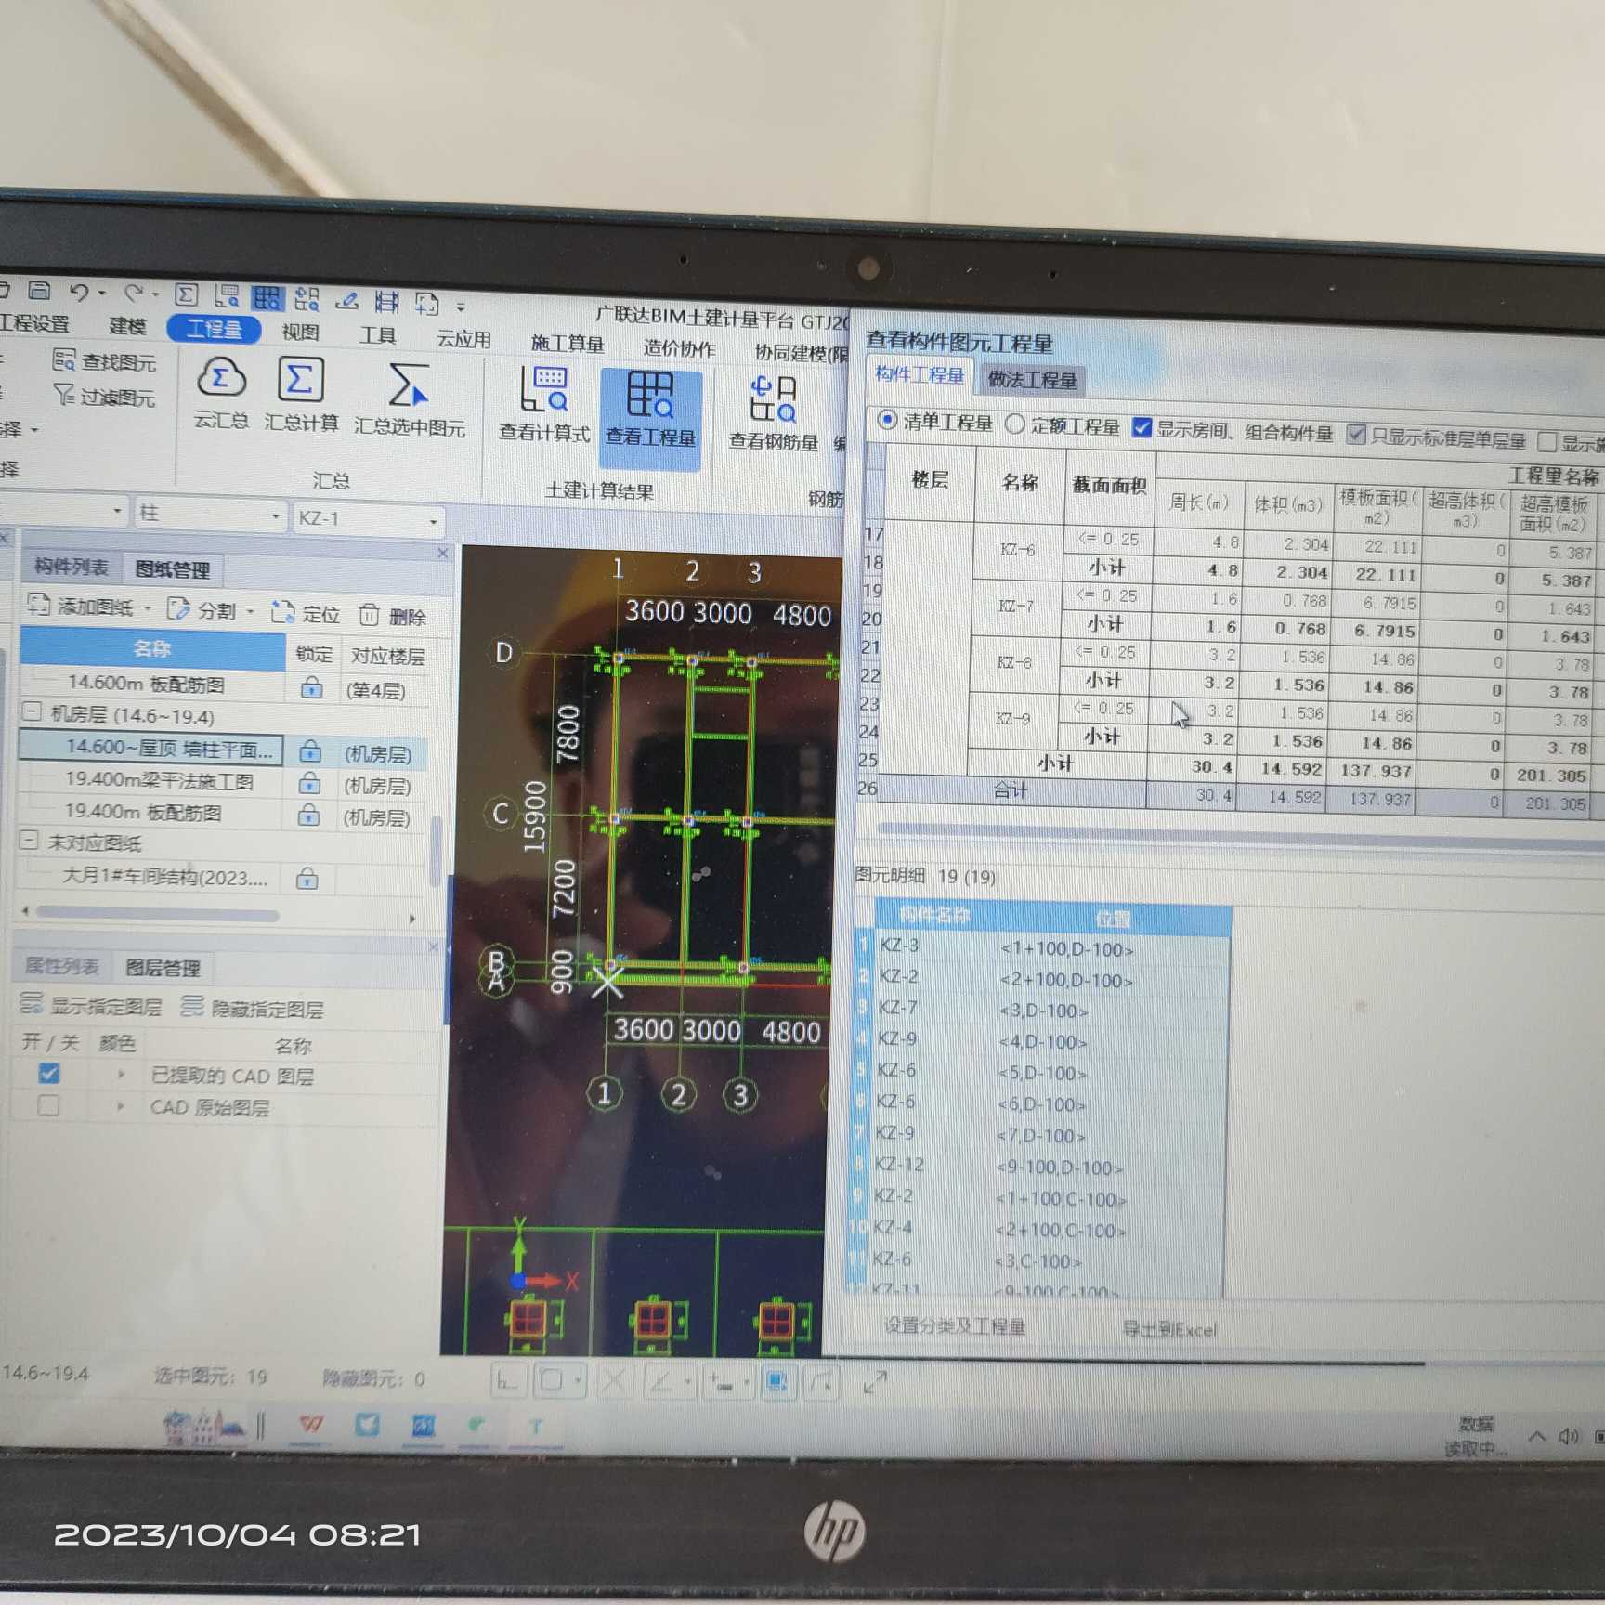The image size is (1605, 1605).
Task: Expand 已提取的 CAD 图层 arrow
Action: point(121,1075)
